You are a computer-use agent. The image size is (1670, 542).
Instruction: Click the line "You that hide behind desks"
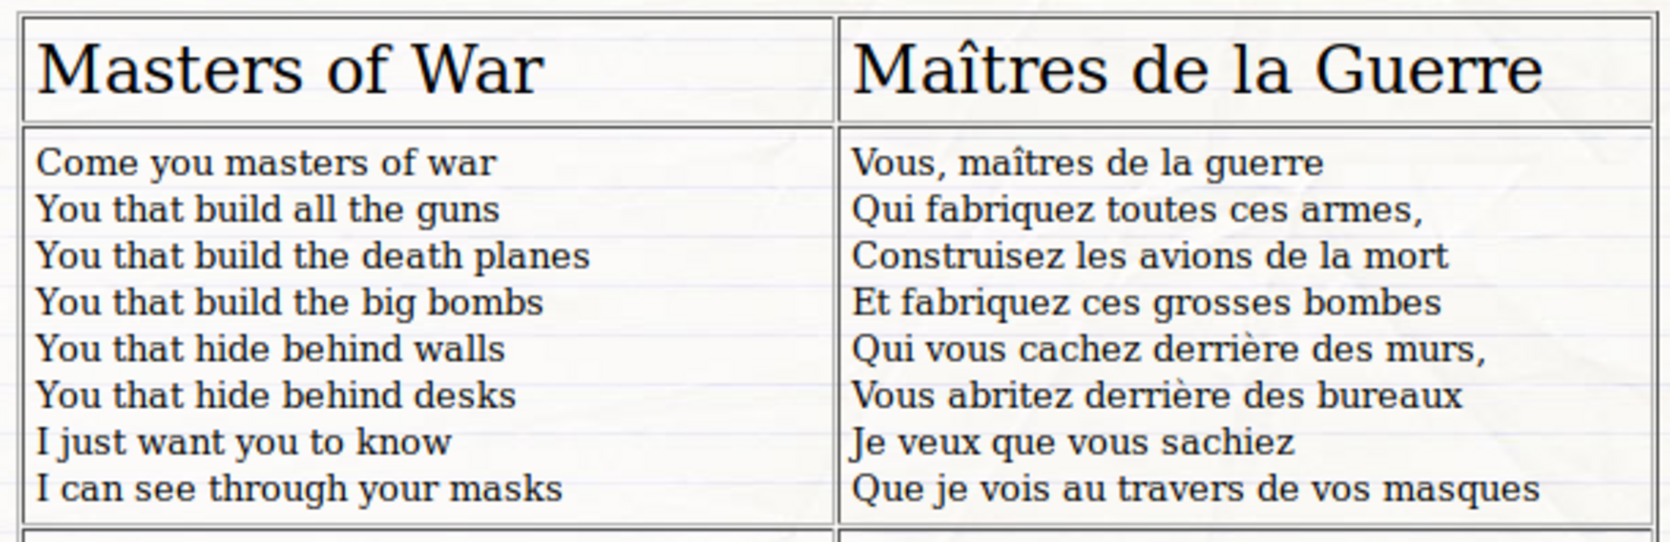(276, 395)
